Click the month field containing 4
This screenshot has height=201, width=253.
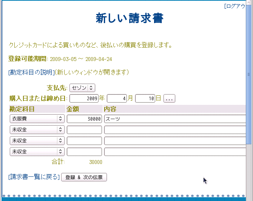(117, 98)
